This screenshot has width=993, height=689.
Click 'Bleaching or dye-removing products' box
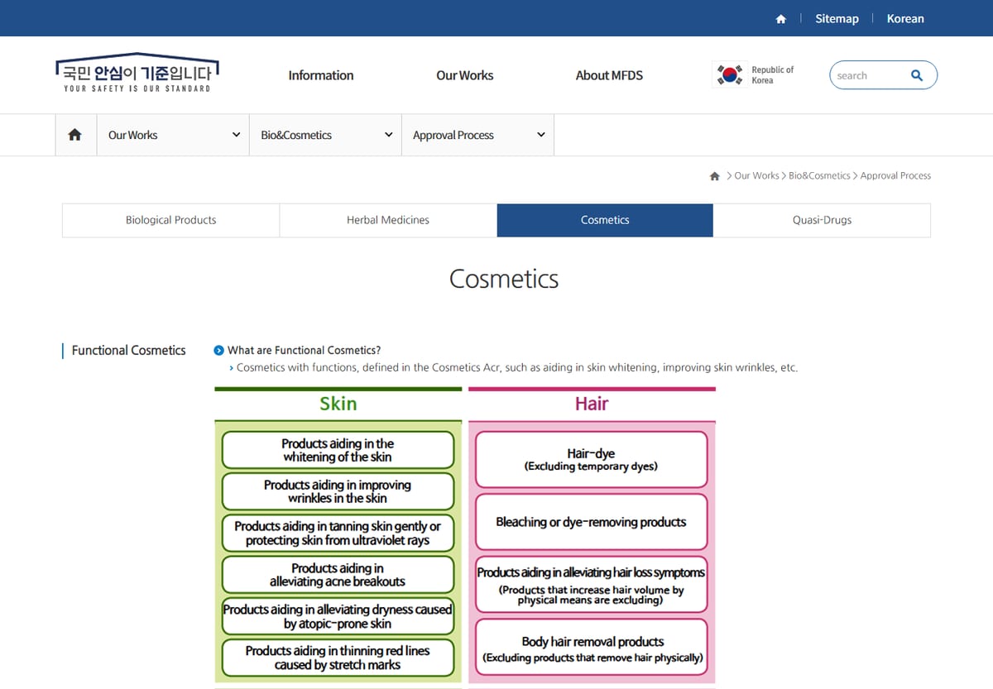point(591,522)
